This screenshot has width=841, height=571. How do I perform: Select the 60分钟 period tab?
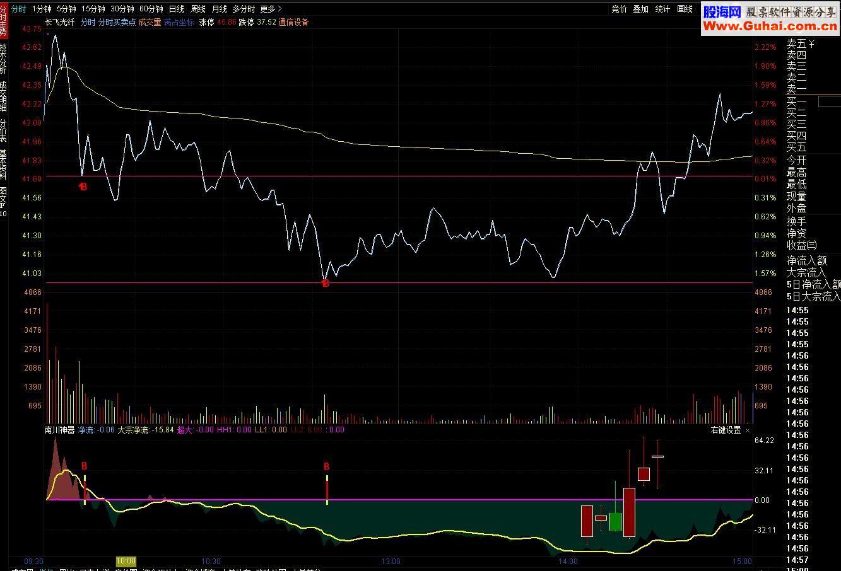(151, 9)
